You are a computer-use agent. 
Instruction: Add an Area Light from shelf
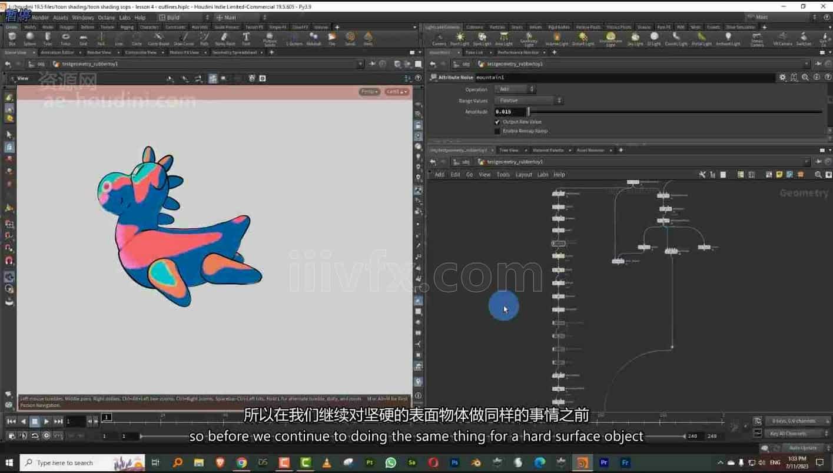(504, 39)
